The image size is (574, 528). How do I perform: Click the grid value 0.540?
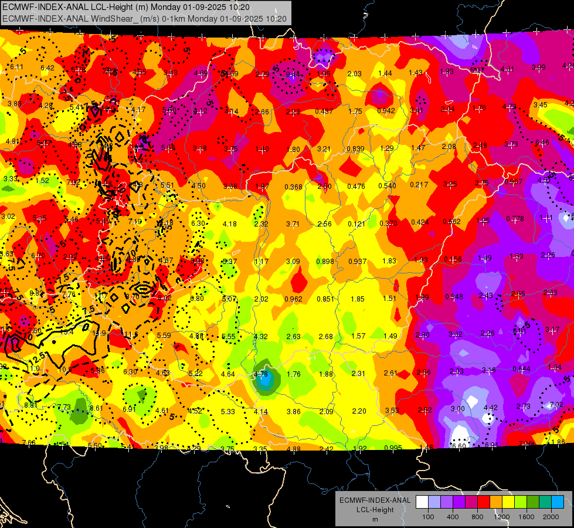[388, 186]
